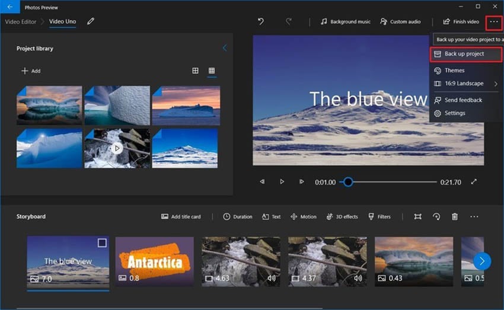The height and width of the screenshot is (310, 504).
Task: Choose Themes from the menu
Action: (465, 71)
